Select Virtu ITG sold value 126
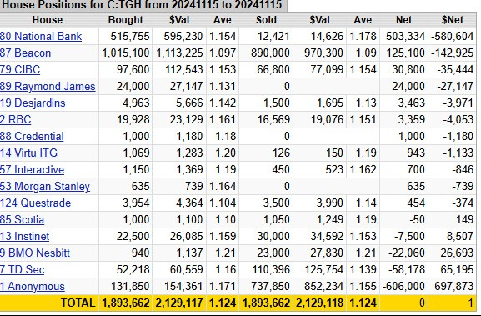Image resolution: width=481 pixels, height=316 pixels. point(281,153)
